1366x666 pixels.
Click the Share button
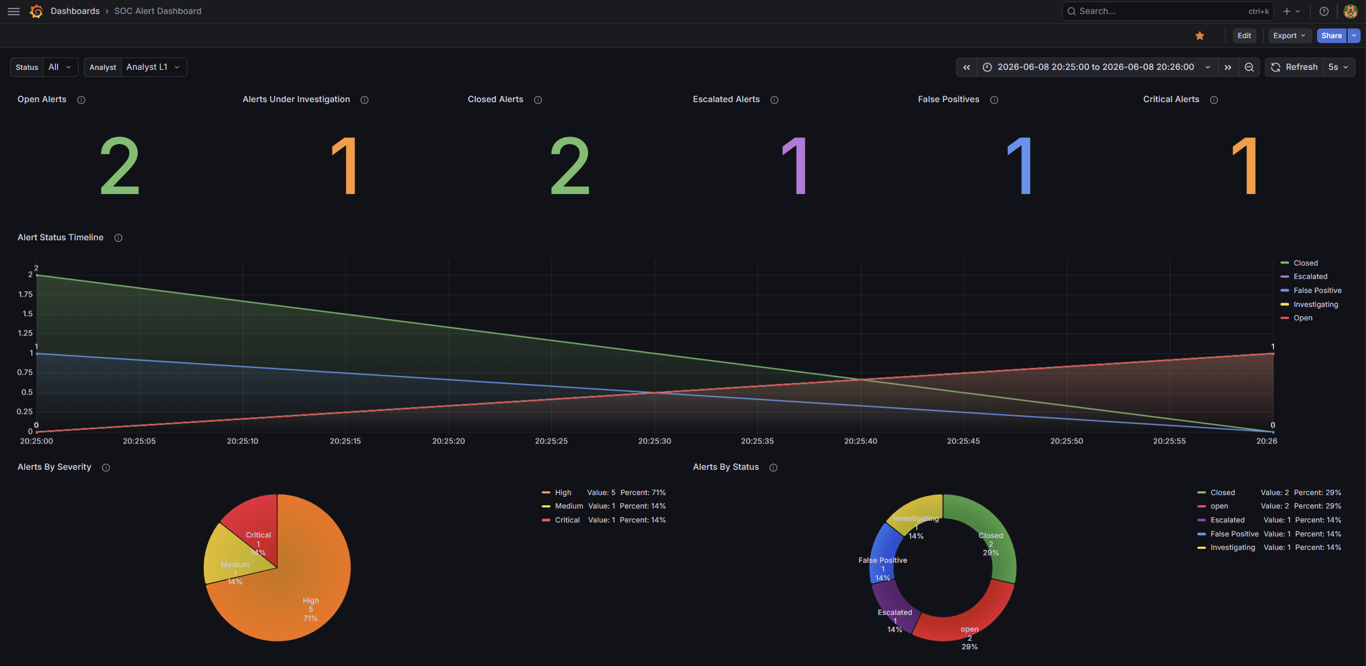[x=1332, y=36]
